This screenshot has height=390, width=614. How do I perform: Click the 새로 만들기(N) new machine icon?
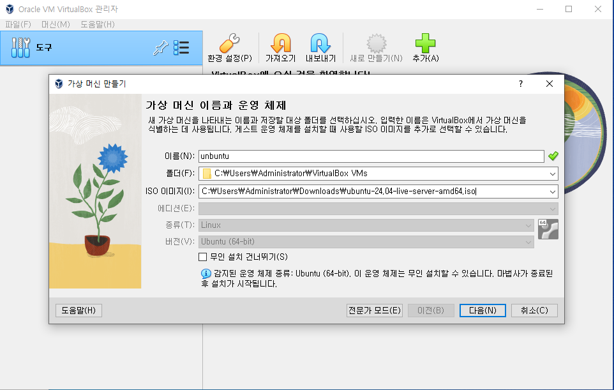click(x=377, y=43)
